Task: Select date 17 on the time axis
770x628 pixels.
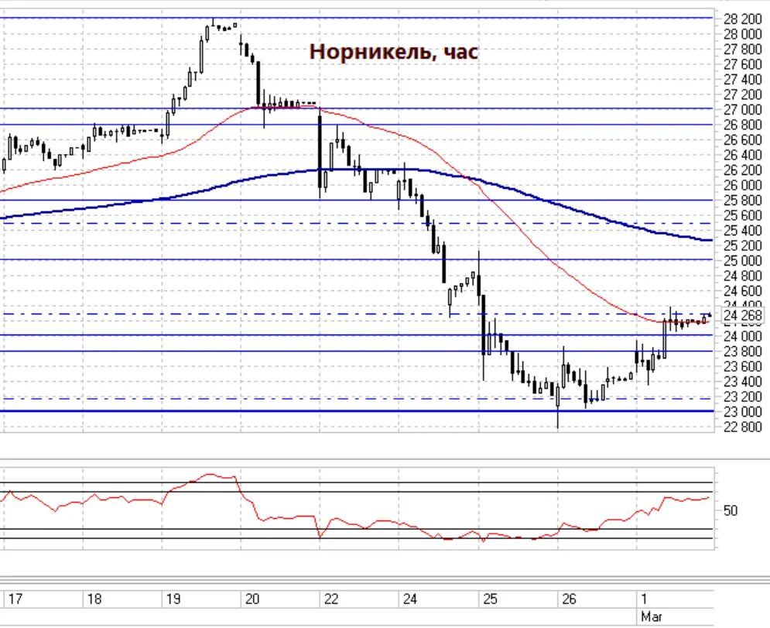Action: (x=15, y=599)
